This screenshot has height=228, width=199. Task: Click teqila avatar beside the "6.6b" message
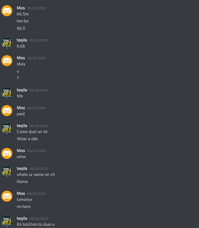[7, 43]
